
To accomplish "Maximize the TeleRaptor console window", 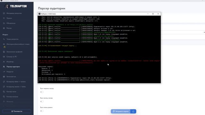I will point(153,14).
